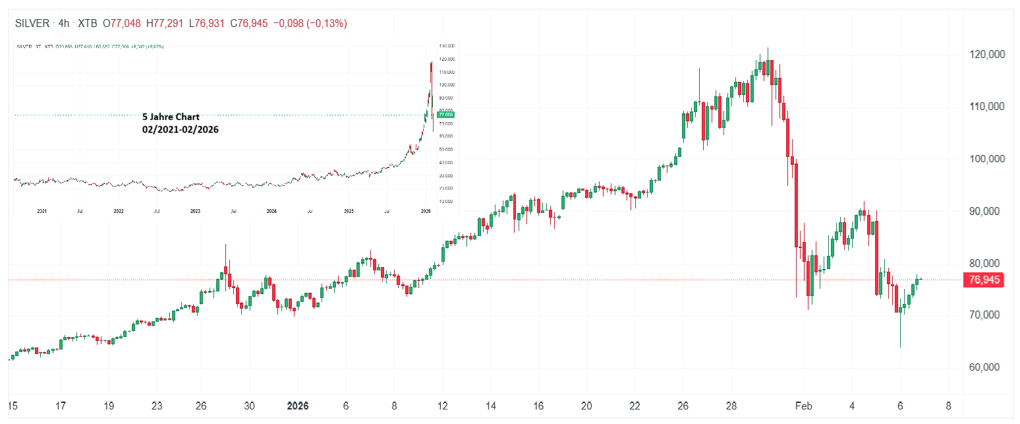
Task: Click the 02/2021-02/2026 caption text
Action: point(182,129)
